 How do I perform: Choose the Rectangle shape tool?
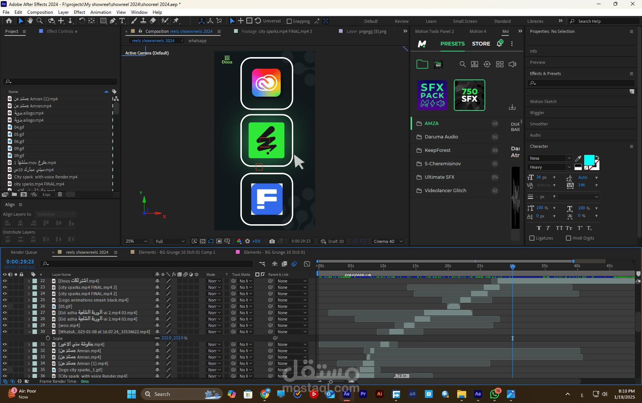click(x=103, y=21)
